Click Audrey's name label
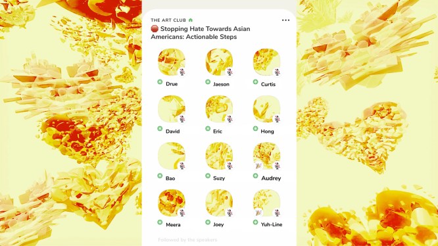Viewport: 438px width, 246px height. [x=271, y=178]
